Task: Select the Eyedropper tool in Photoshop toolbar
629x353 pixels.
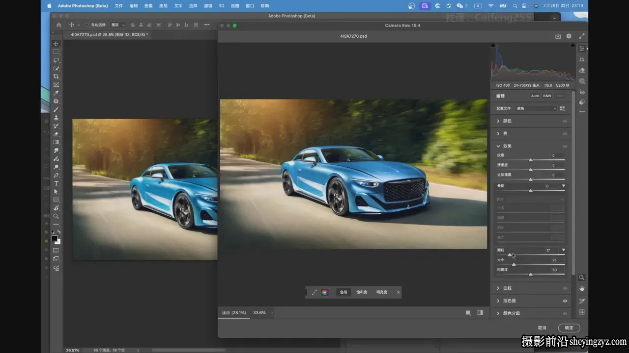Action: coord(56,93)
